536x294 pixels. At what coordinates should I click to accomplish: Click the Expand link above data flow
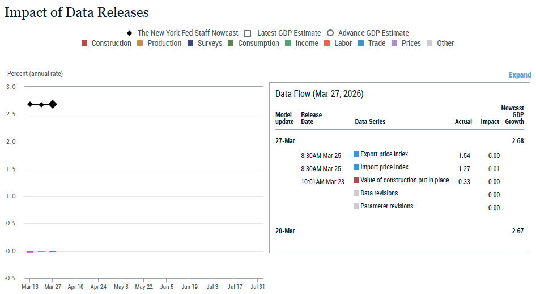[519, 75]
